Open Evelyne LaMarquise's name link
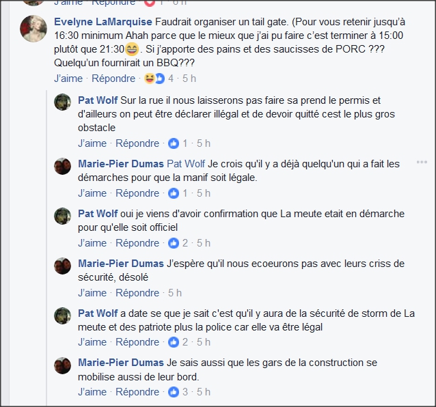Image resolution: width=436 pixels, height=407 pixels. coord(103,22)
